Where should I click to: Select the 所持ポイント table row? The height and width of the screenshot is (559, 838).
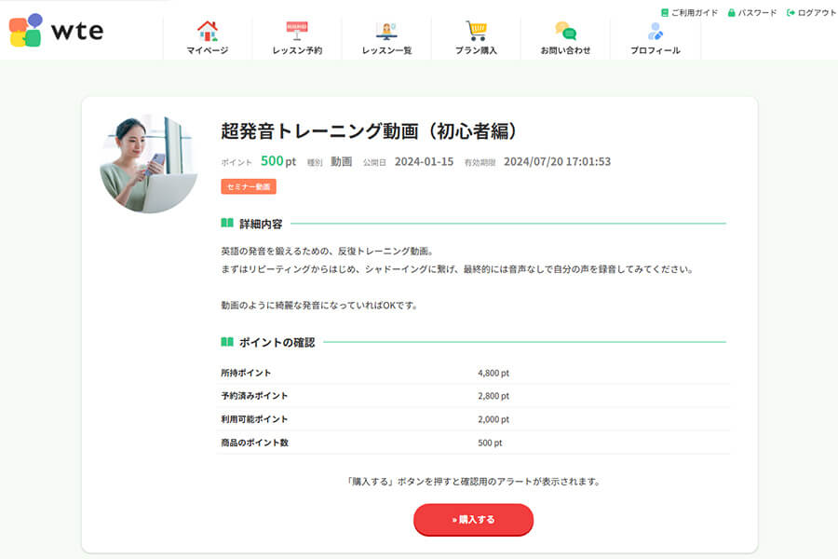419,370
